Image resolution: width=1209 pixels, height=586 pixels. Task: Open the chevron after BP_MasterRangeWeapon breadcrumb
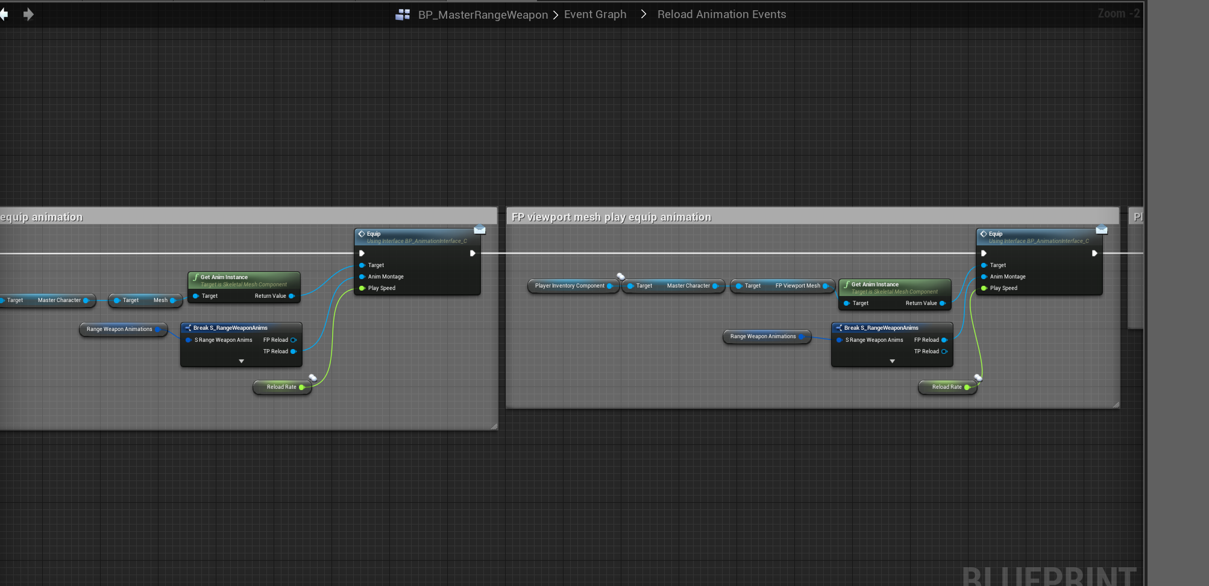pyautogui.click(x=556, y=14)
